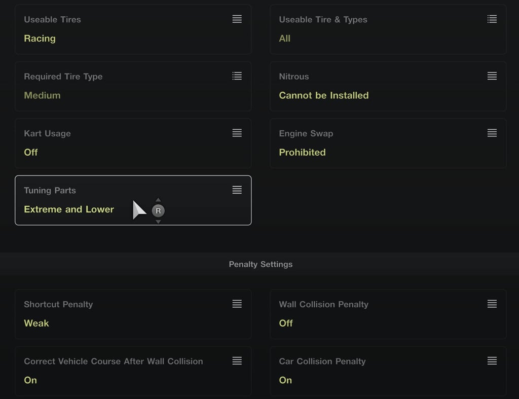Open the Nitrous menu icon
Image resolution: width=519 pixels, height=399 pixels.
pyautogui.click(x=492, y=76)
